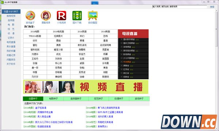This screenshot has width=219, height=131.
Task: Click the 动作 tag cell
Action: [35, 41]
